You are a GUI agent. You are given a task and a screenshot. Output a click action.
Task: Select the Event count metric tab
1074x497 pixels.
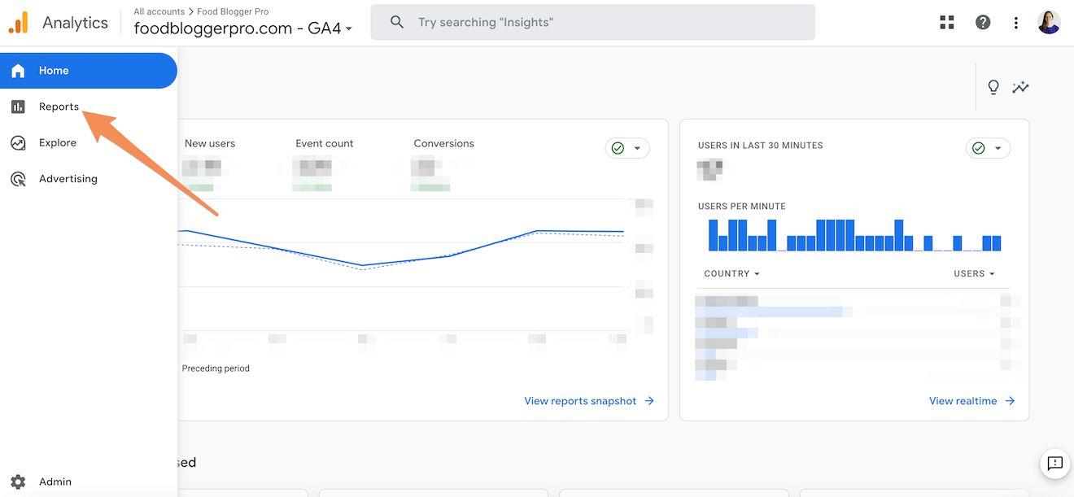pos(325,143)
